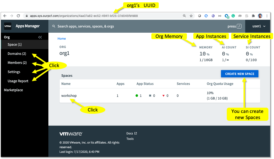This screenshot has height=159, width=274.
Task: Click the clipboard extension icon
Action: (247, 16)
